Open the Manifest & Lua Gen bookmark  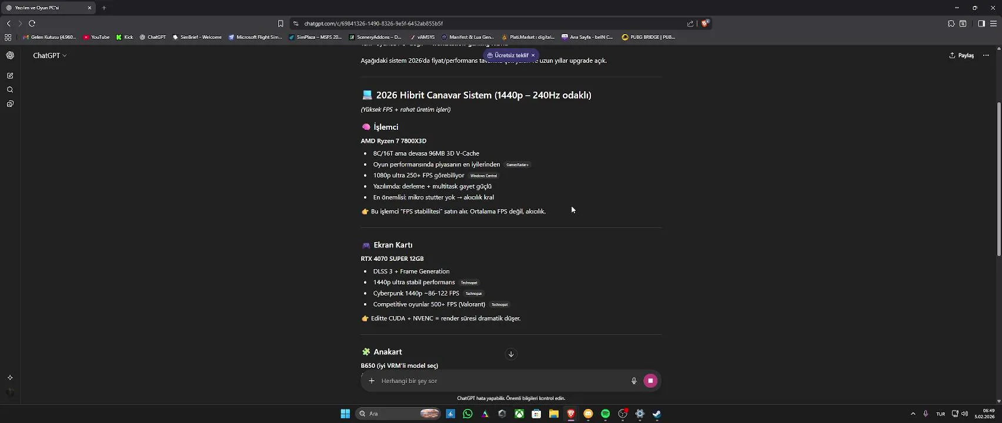point(468,37)
